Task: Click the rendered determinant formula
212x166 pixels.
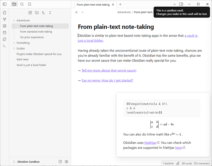Action: point(162,124)
